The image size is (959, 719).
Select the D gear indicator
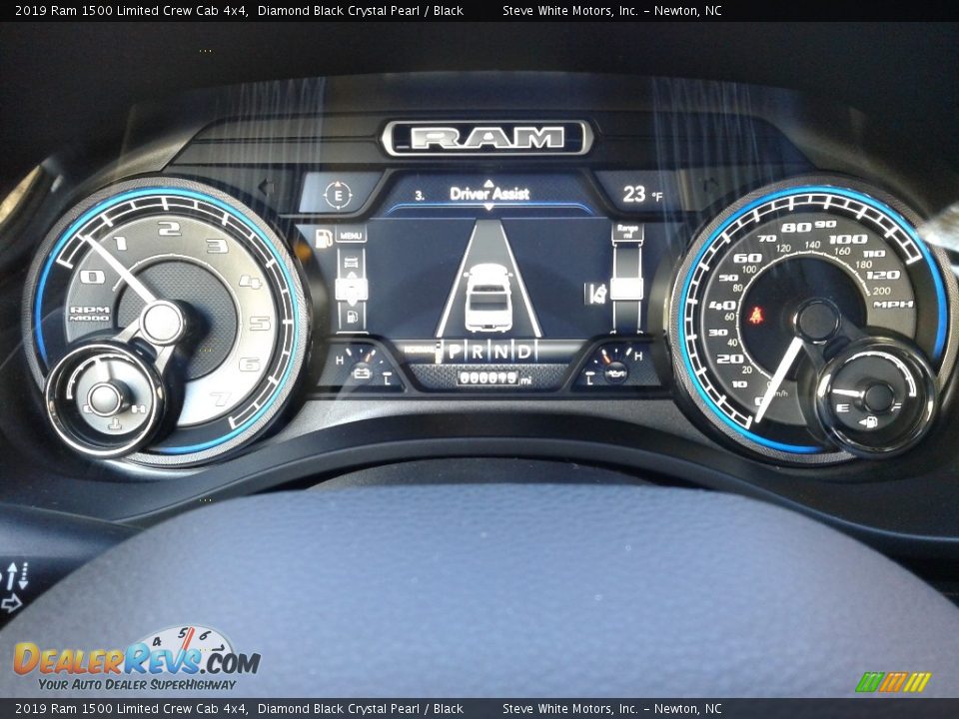523,352
